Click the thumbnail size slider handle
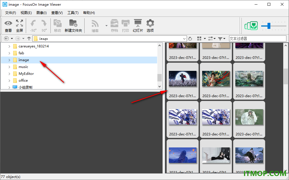The height and width of the screenshot is (180, 289). (269, 26)
